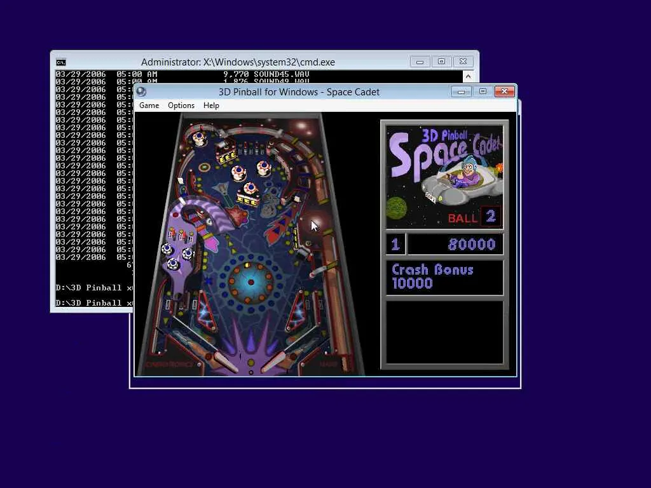Click the cmd.exe system icon in title bar
The width and height of the screenshot is (651, 488).
coord(61,62)
